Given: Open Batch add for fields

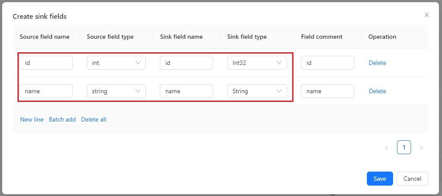Looking at the screenshot, I should [x=62, y=119].
